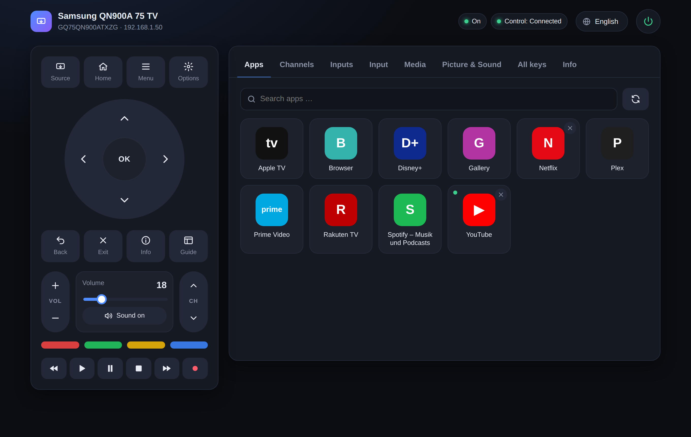Increase volume with the plus button

click(x=55, y=286)
